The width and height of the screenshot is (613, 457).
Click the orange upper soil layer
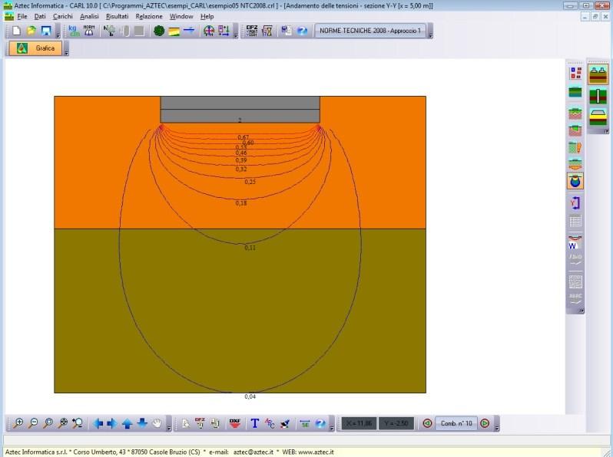pos(100,169)
